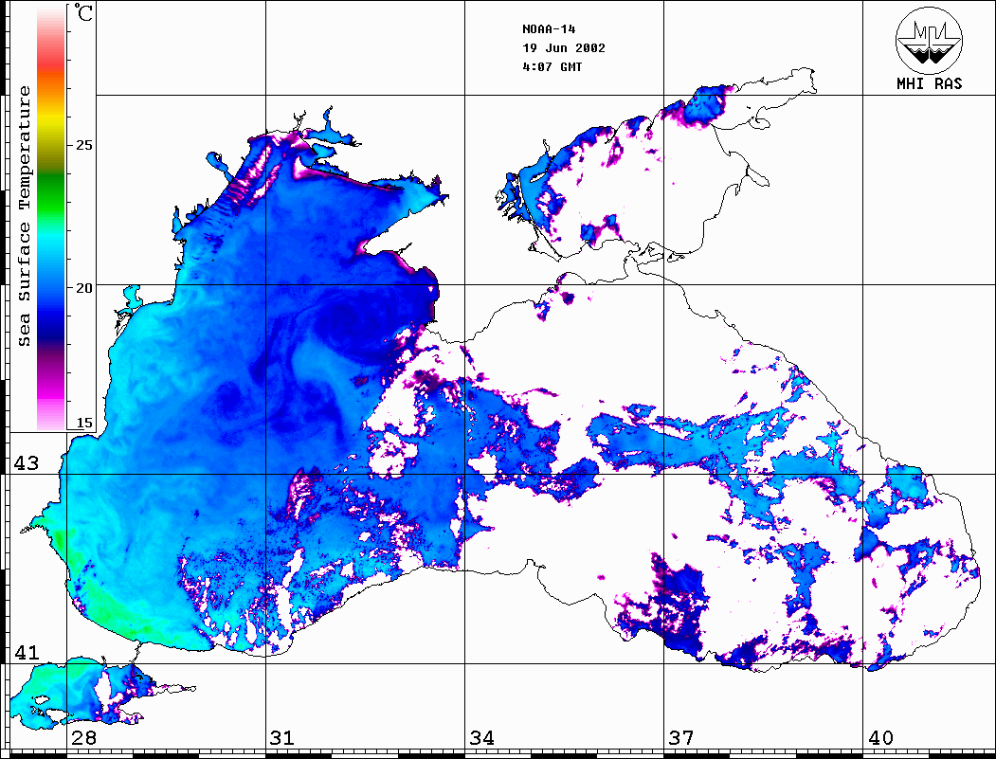Click the '4:07 GMT' time text
Viewport: 996px width, 759px height.
click(x=552, y=67)
